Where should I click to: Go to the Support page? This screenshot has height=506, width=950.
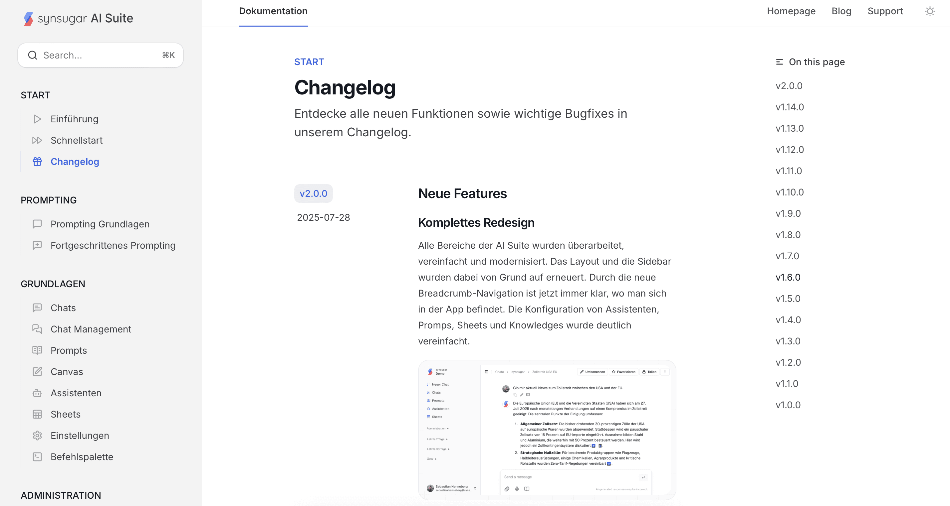pyautogui.click(x=885, y=11)
